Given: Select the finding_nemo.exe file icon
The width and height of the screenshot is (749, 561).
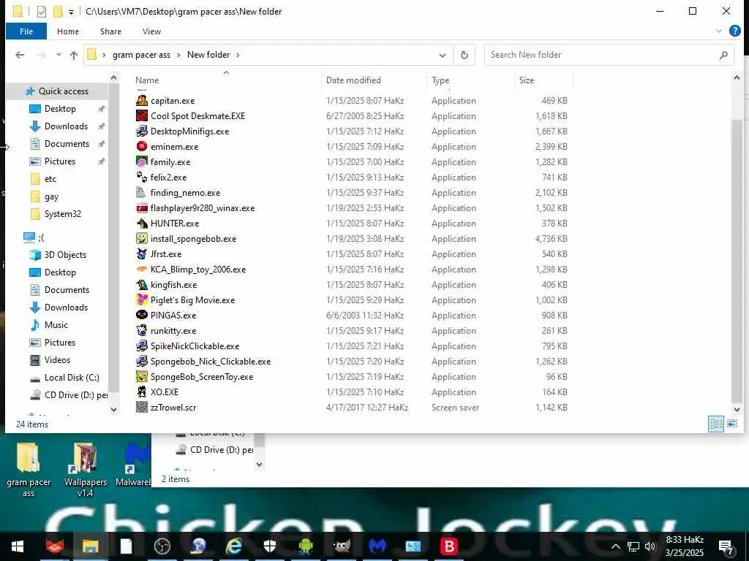Looking at the screenshot, I should (x=141, y=193).
